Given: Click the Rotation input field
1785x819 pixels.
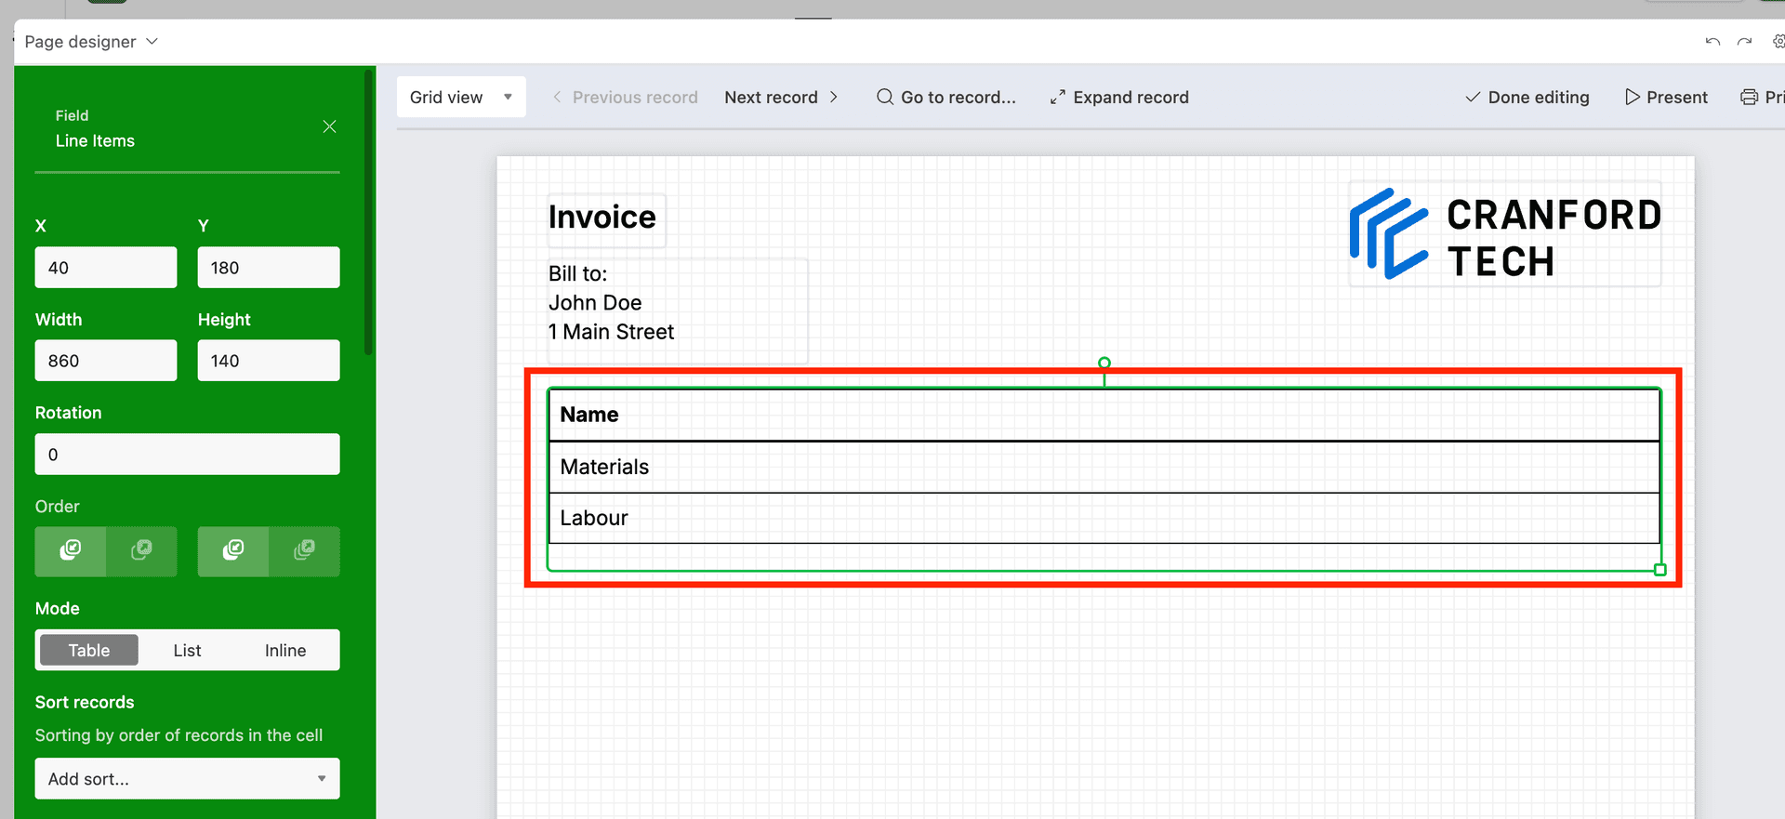Looking at the screenshot, I should pyautogui.click(x=187, y=454).
